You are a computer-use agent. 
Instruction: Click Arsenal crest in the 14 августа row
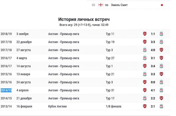145,66
